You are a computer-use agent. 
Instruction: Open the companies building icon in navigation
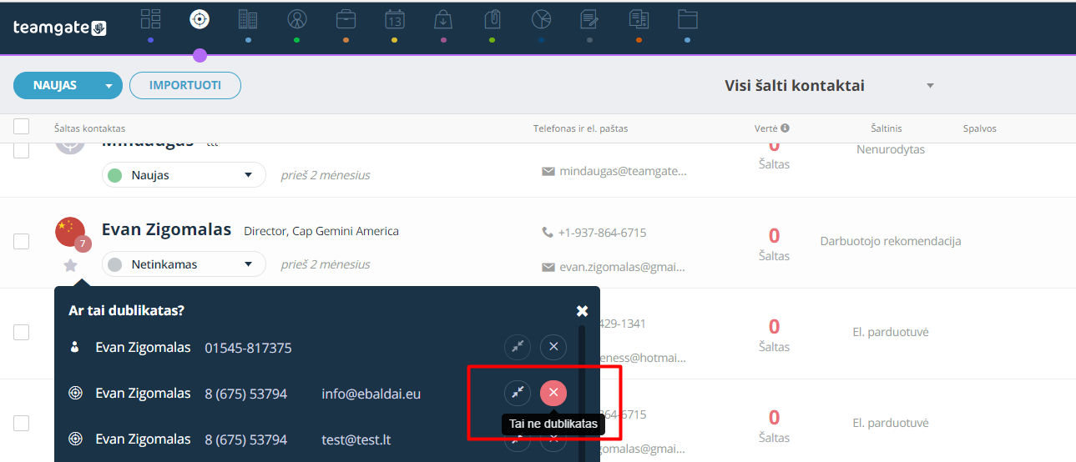point(248,19)
